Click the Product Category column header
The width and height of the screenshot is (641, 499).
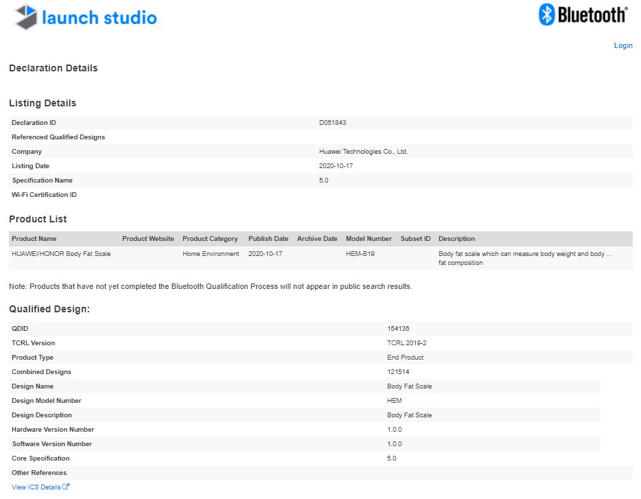[x=210, y=239]
